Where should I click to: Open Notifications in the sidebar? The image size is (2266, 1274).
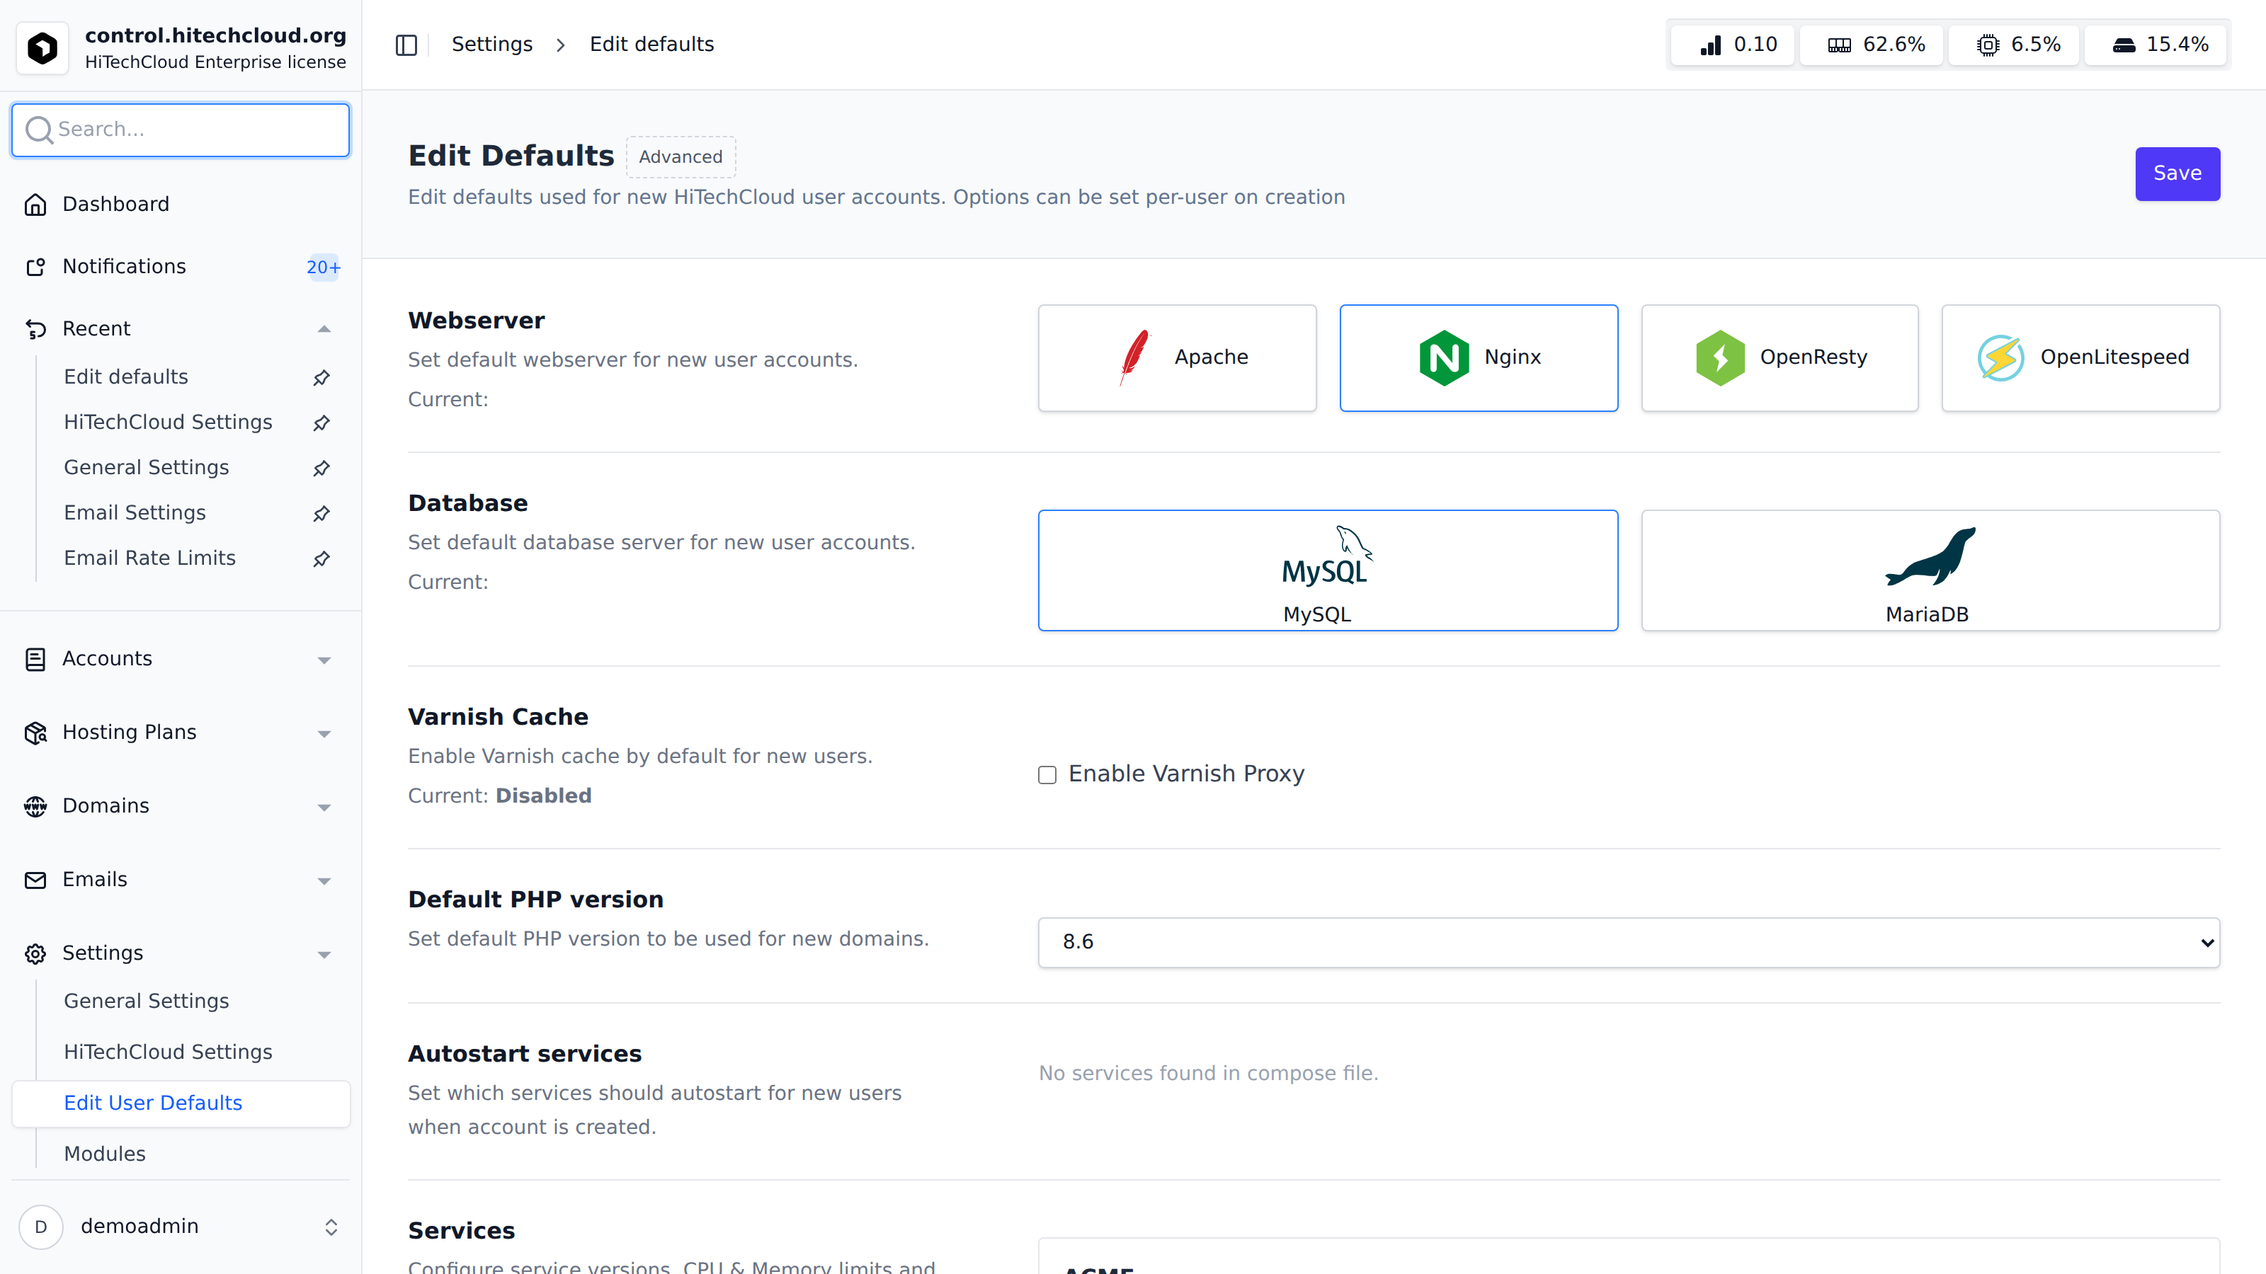pos(181,266)
